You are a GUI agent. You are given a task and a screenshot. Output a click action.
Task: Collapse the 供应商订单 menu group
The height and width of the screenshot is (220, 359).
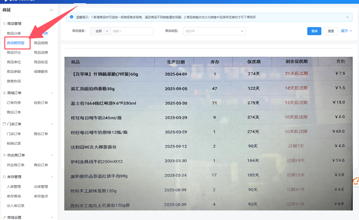[52, 155]
